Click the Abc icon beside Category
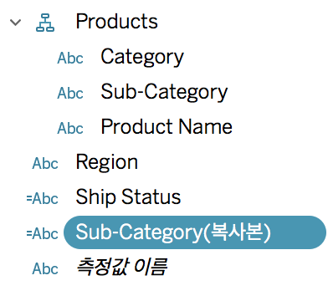Screen dimensions: 328x301 coord(70,59)
